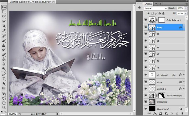
Task: Hide the knaji layer eye icon
Action: [x=146, y=27]
